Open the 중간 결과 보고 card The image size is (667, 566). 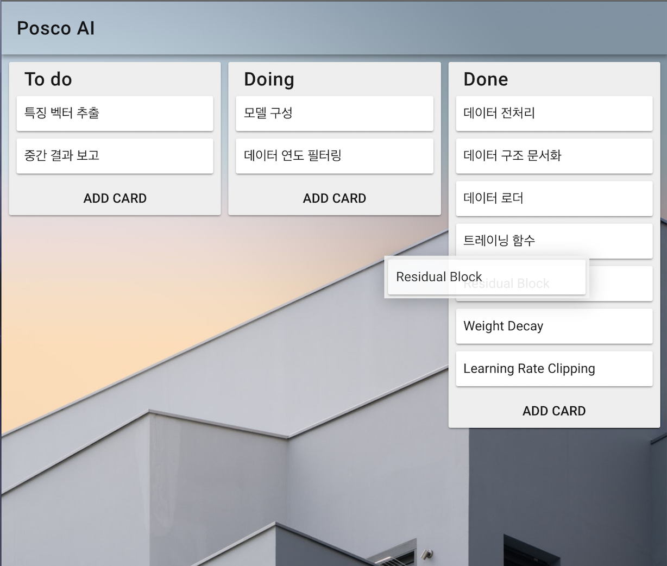(x=115, y=156)
